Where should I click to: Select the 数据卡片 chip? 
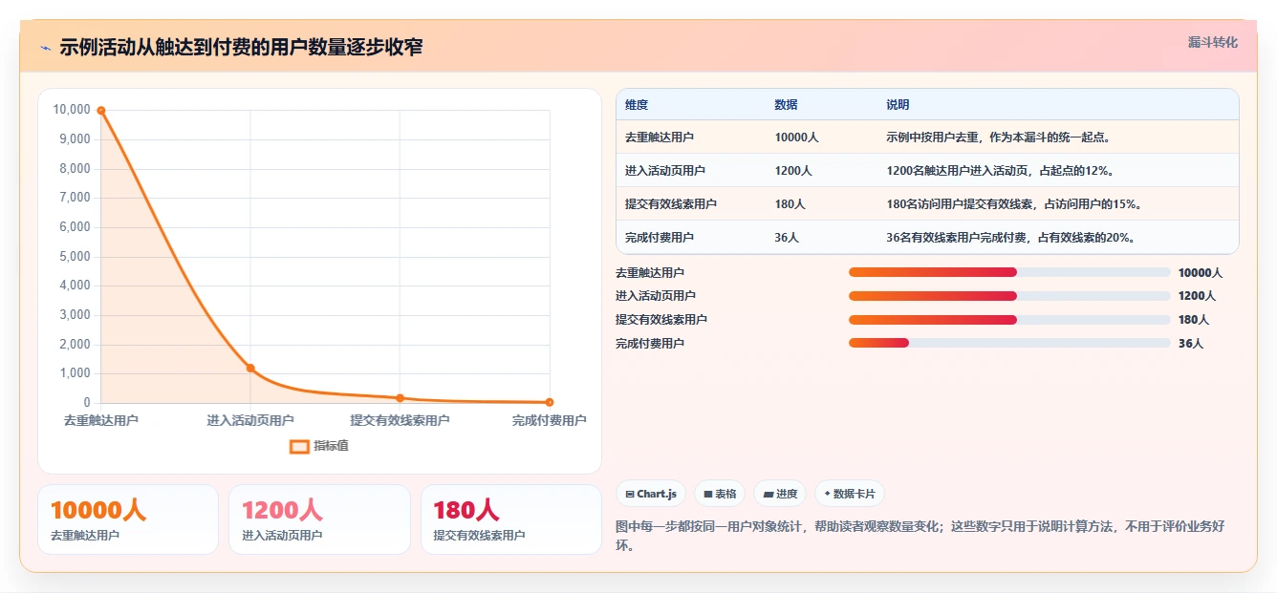[x=850, y=494]
